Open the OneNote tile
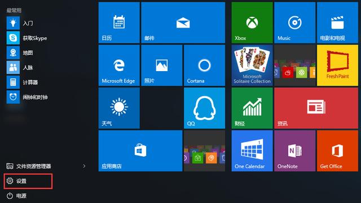 (294, 151)
